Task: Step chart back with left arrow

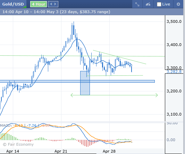Action: point(51,4)
